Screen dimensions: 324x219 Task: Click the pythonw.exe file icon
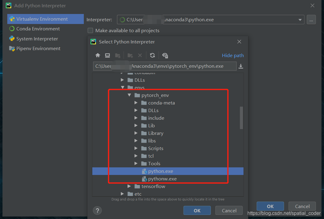(144, 179)
